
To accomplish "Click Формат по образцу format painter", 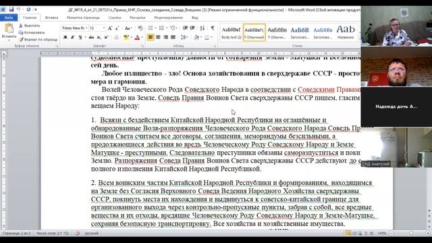I will (38, 39).
